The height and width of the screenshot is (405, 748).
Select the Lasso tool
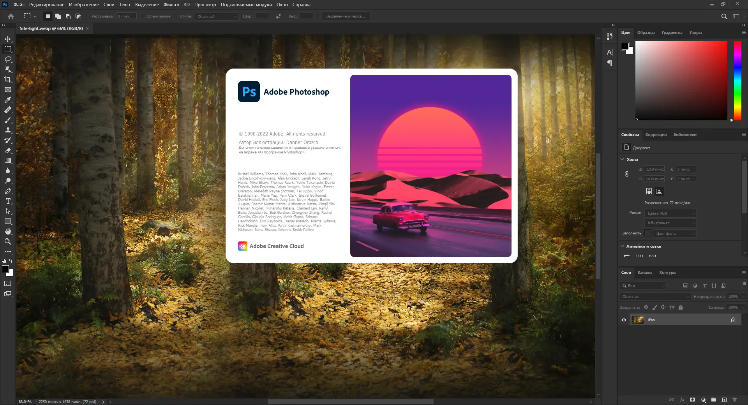pyautogui.click(x=7, y=59)
